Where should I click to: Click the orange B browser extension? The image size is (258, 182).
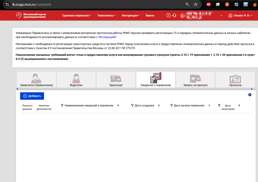coord(227,4)
